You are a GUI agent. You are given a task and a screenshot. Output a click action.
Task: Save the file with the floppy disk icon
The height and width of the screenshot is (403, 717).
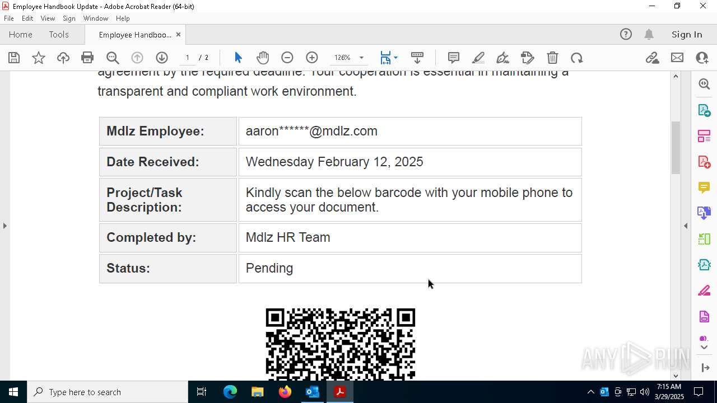(14, 58)
